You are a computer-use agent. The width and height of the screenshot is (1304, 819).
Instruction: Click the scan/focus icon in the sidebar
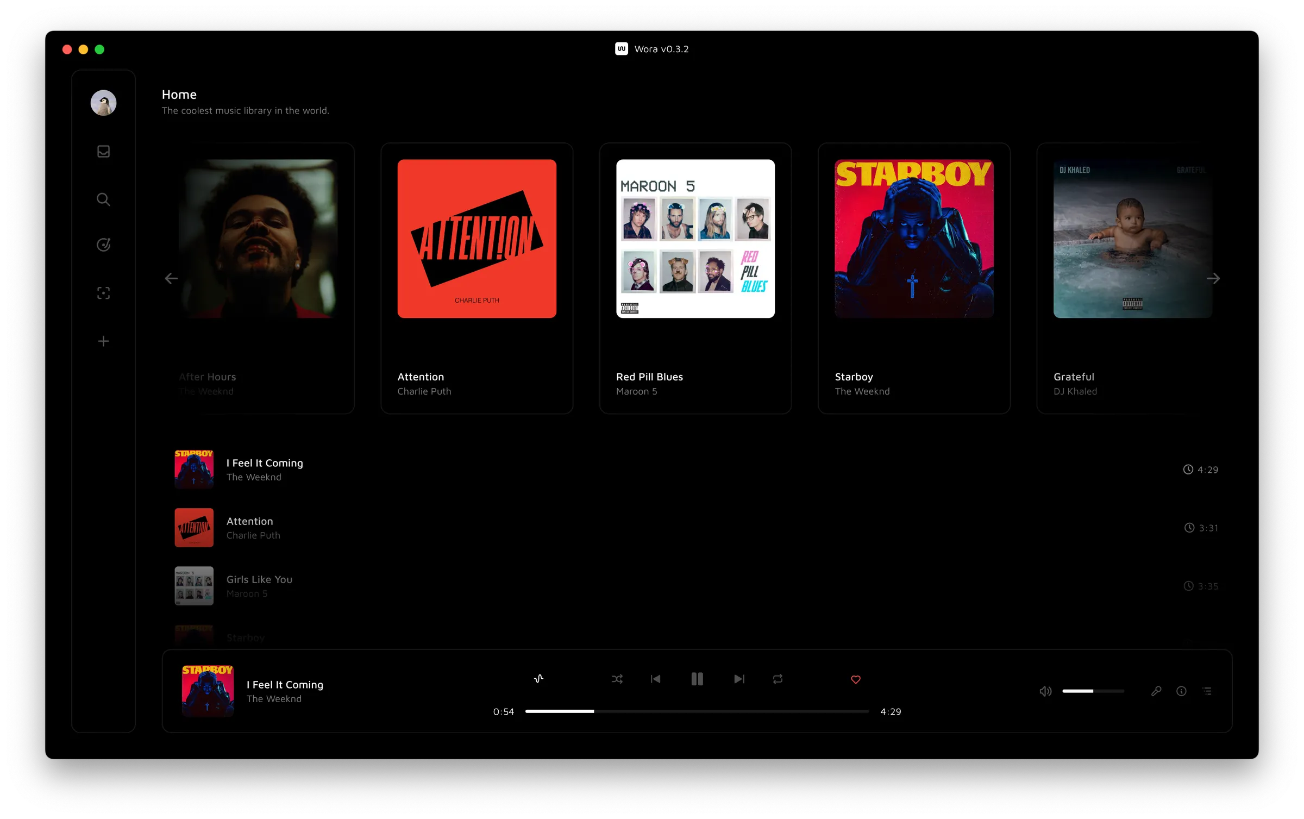[x=103, y=293]
